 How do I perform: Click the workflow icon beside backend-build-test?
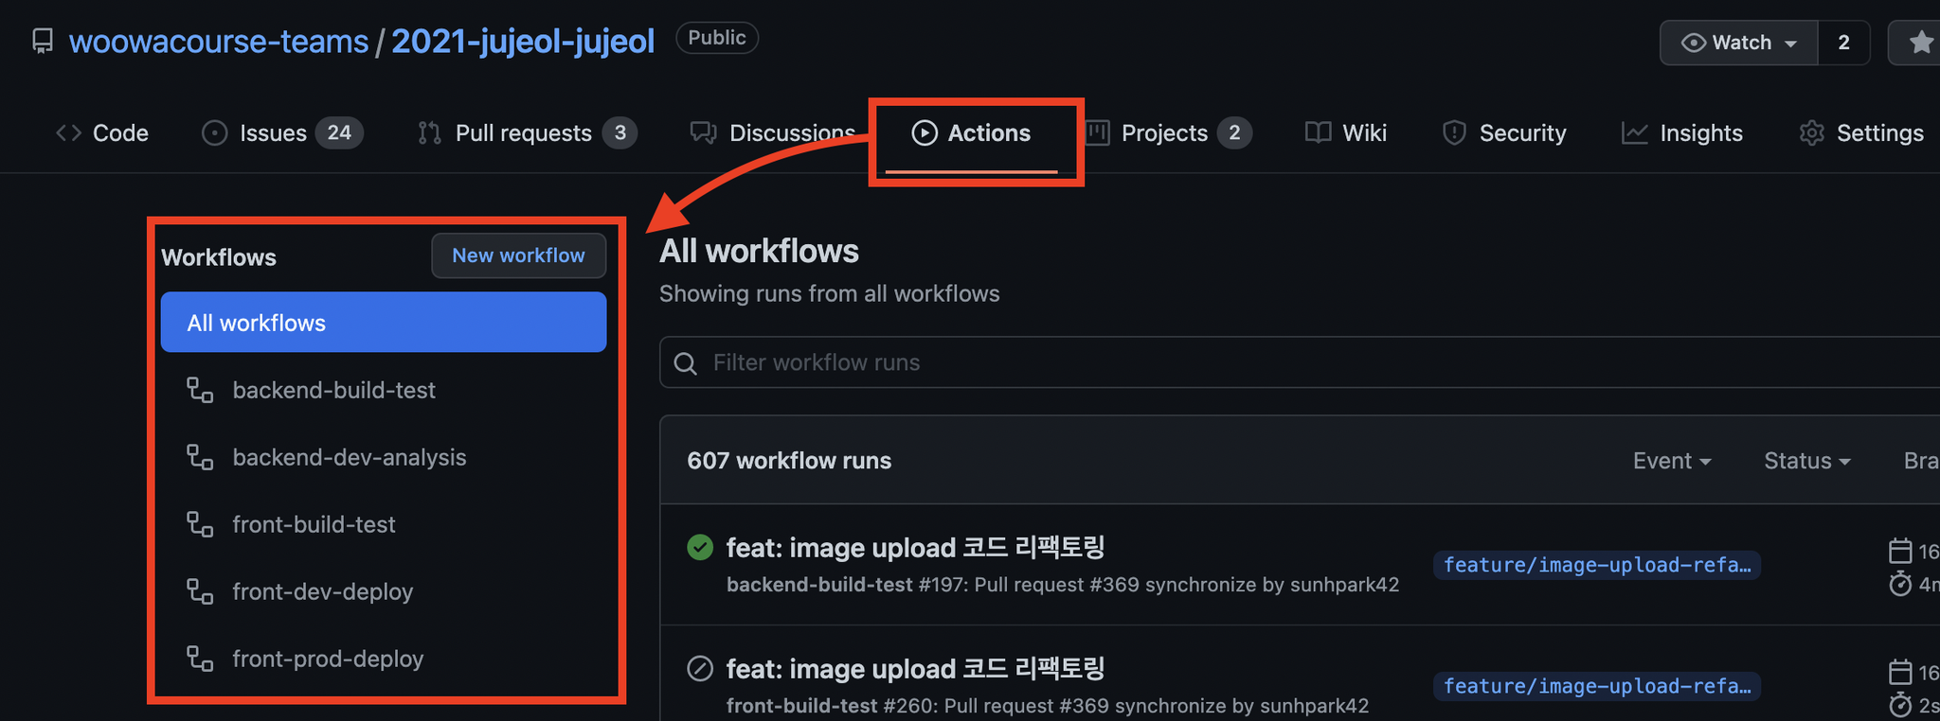coord(200,390)
